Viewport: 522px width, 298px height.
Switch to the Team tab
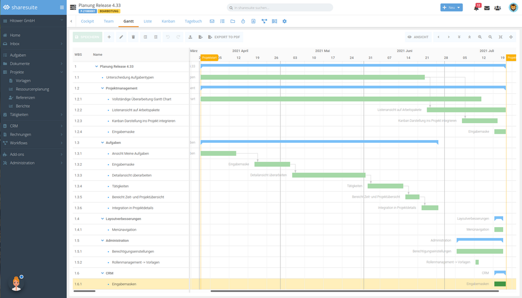click(109, 21)
